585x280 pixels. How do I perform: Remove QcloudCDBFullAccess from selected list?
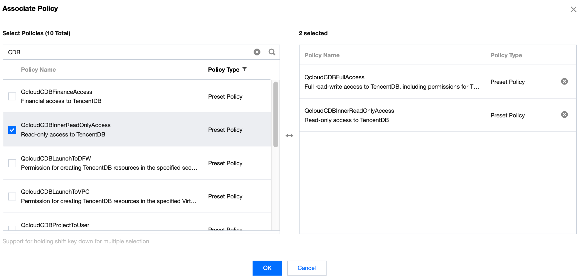click(x=564, y=82)
